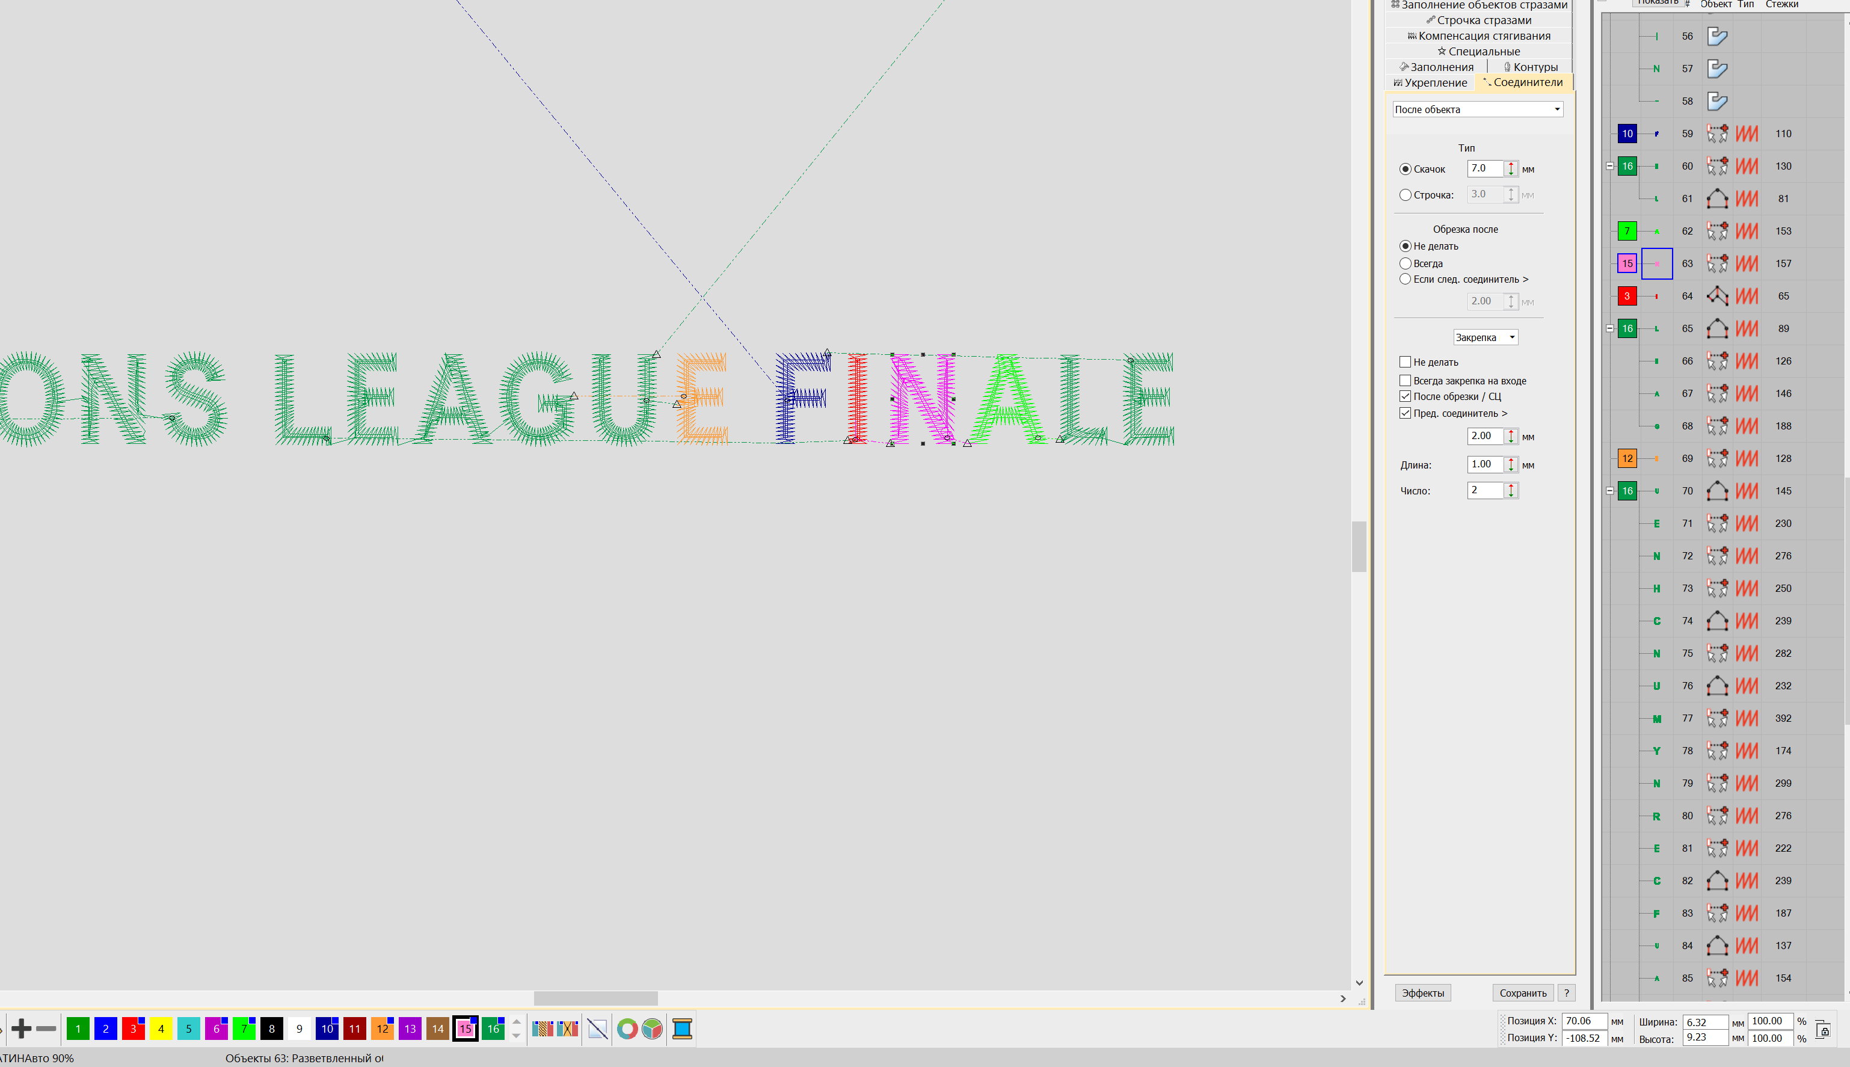Collapse the color 16 group at row 60

coord(1609,167)
